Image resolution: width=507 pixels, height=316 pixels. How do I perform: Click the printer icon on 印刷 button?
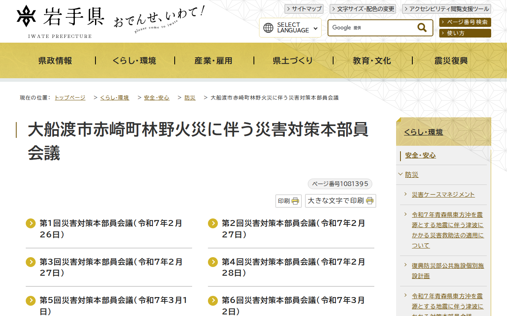[295, 201]
